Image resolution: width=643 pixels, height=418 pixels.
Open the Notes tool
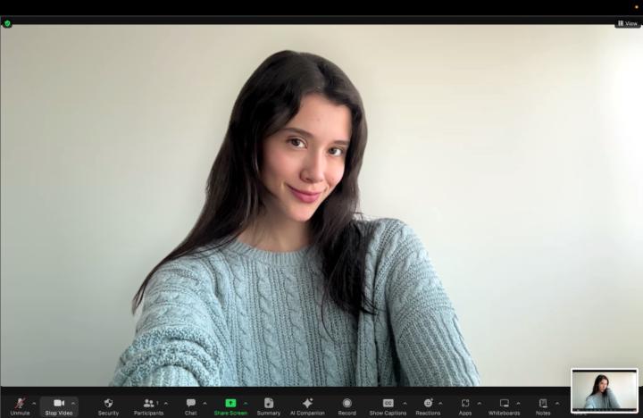pos(543,406)
